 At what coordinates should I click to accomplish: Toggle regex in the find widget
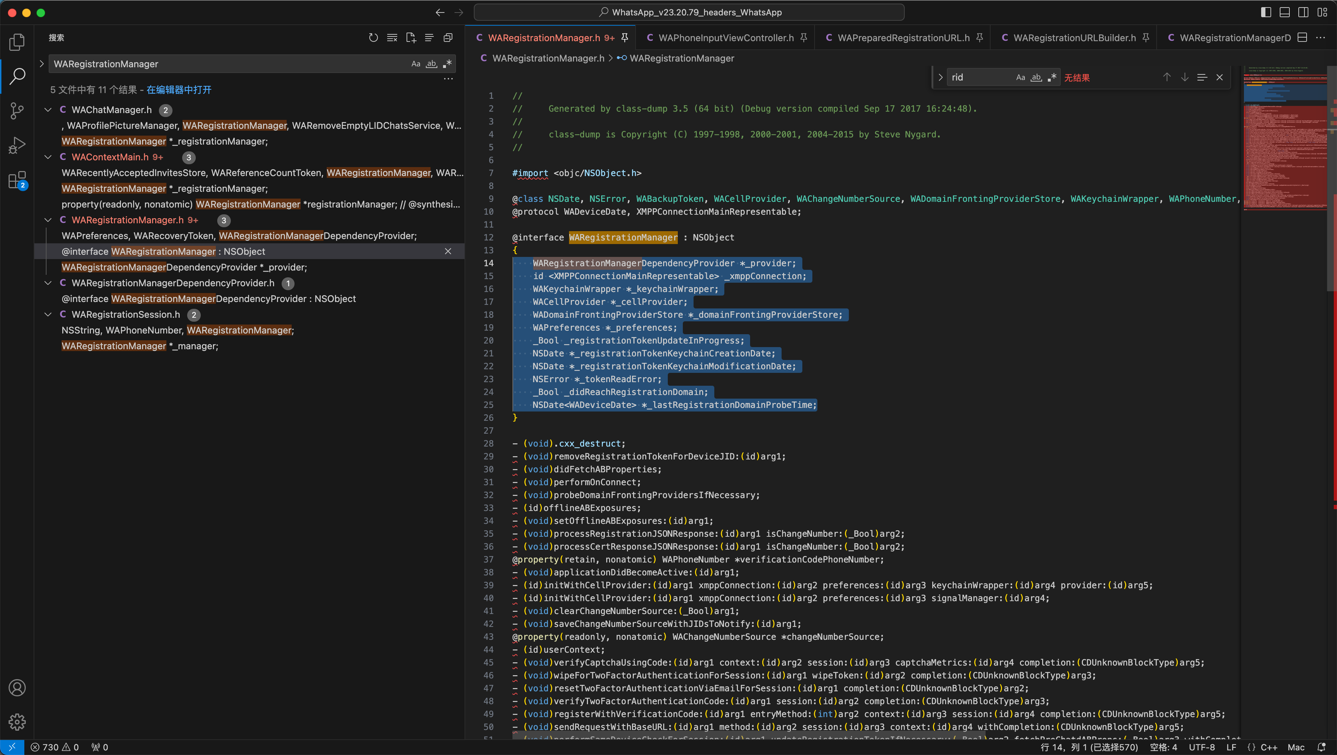(x=1052, y=77)
